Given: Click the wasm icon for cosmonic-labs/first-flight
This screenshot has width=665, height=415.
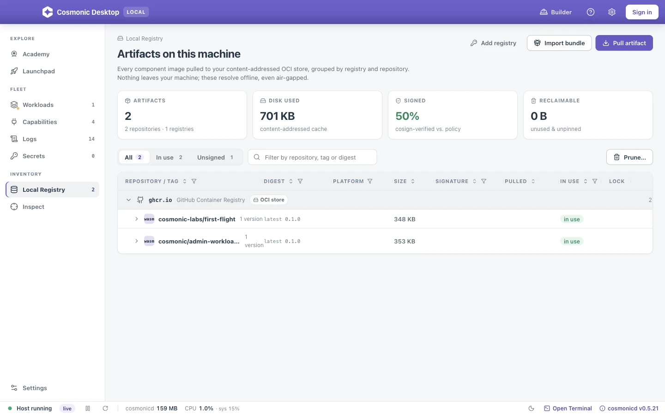Looking at the screenshot, I should pos(149,219).
